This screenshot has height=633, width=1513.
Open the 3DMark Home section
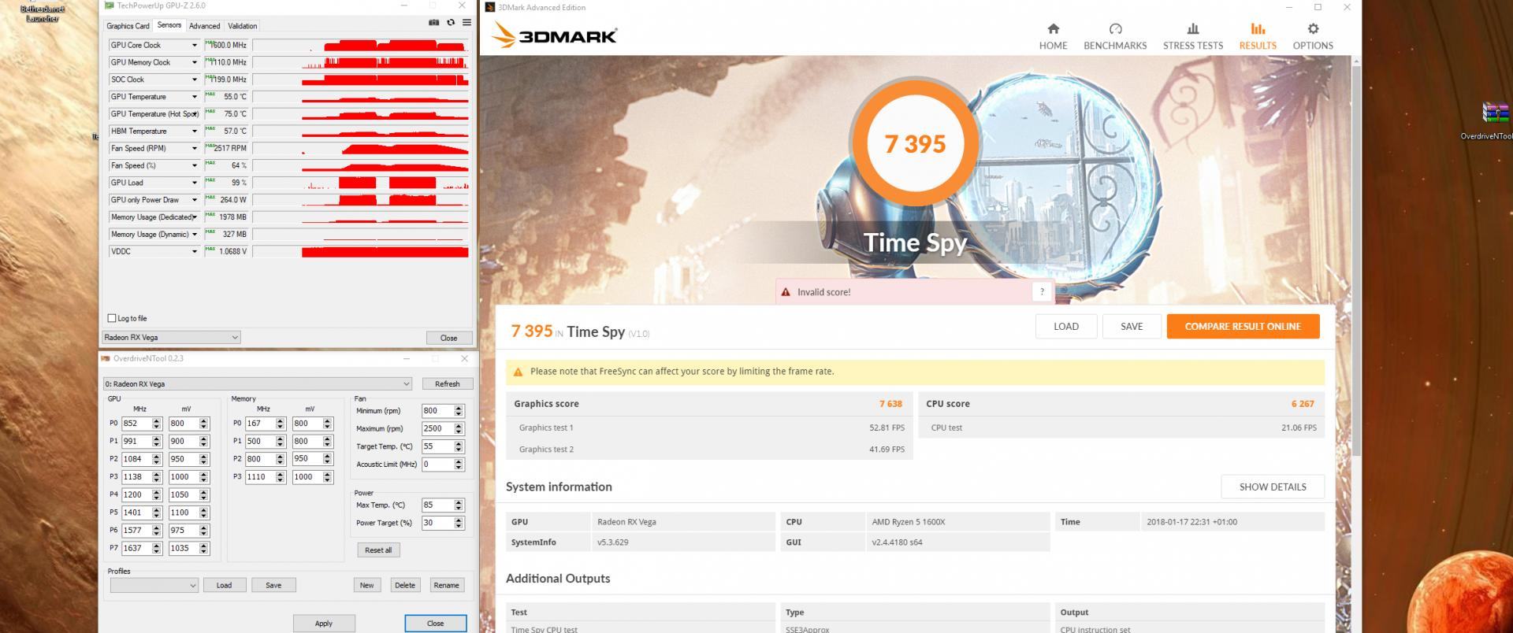[x=1053, y=36]
